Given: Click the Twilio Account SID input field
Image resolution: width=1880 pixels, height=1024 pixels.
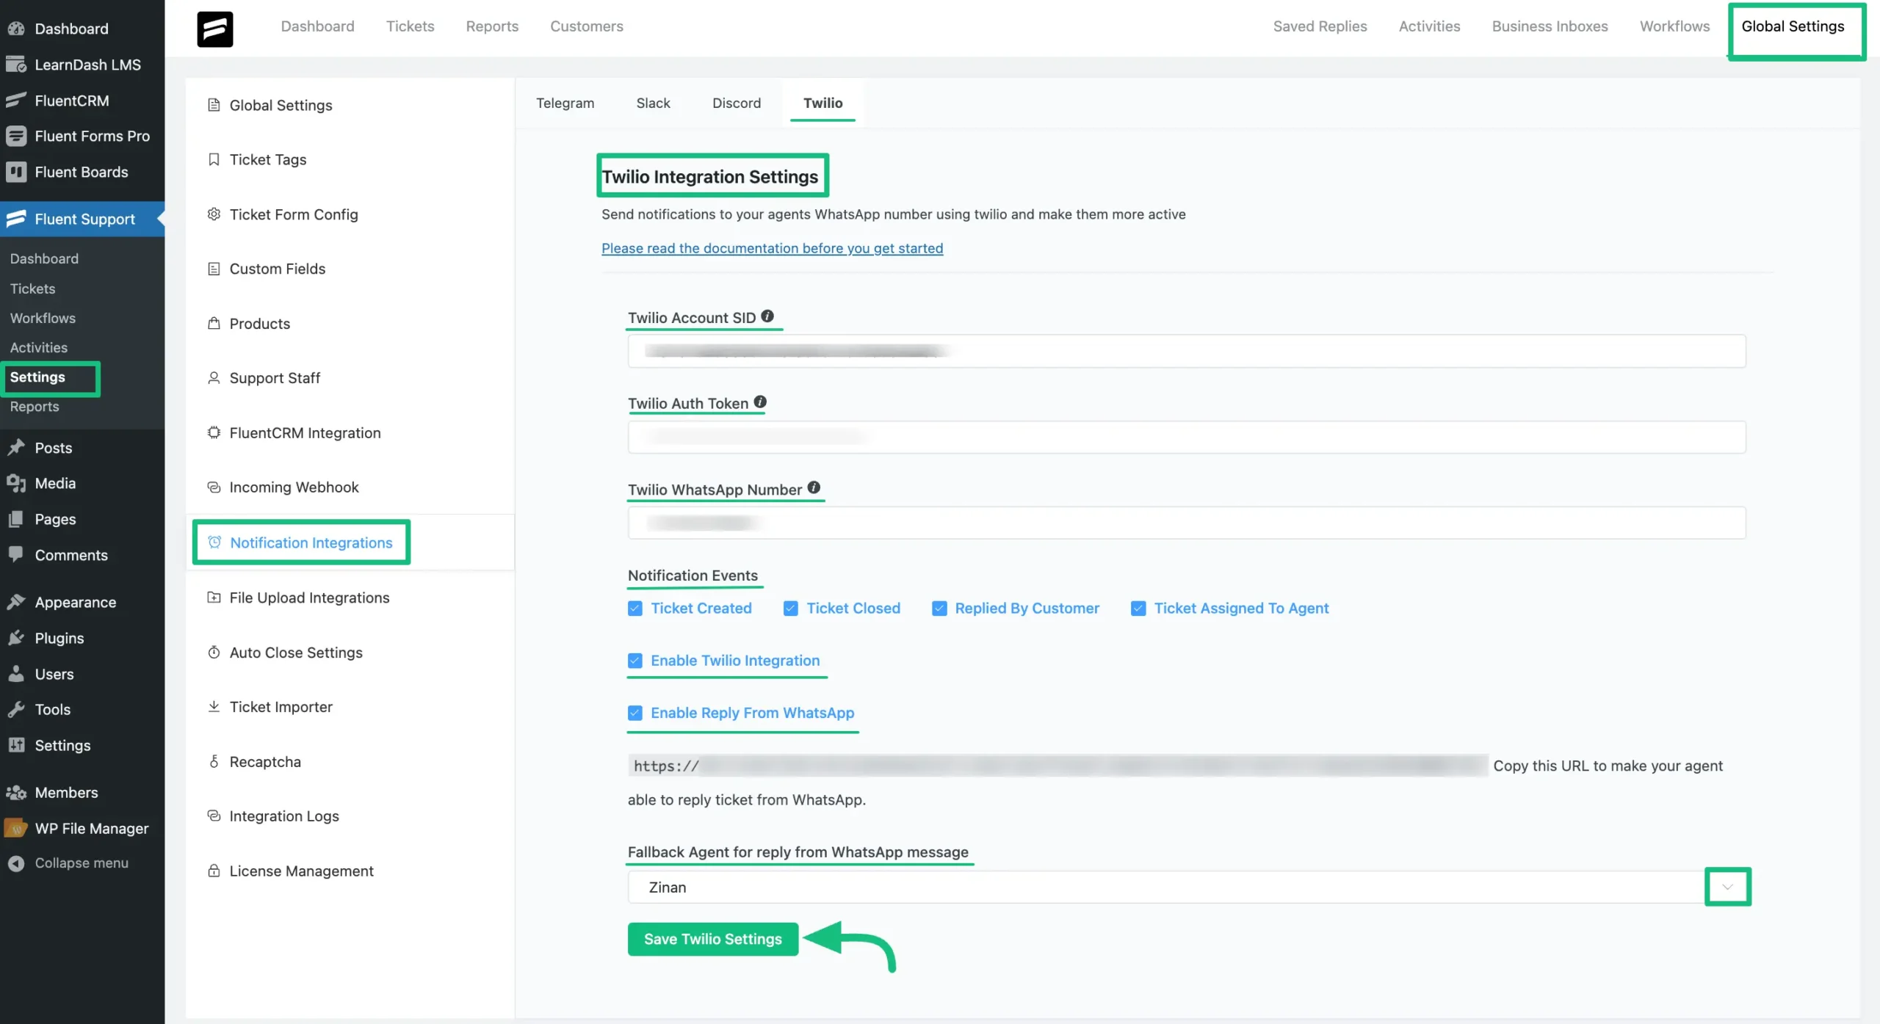Looking at the screenshot, I should (1187, 351).
